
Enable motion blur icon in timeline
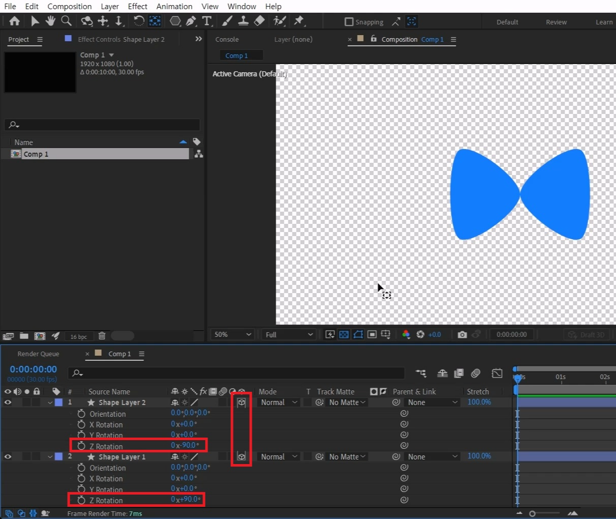(476, 373)
